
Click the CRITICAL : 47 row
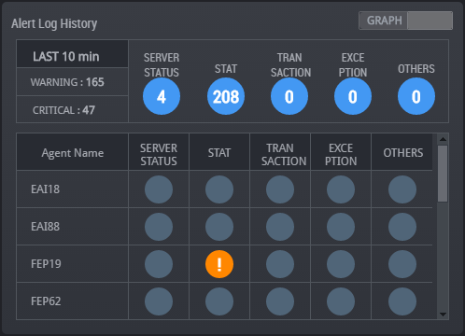(72, 109)
